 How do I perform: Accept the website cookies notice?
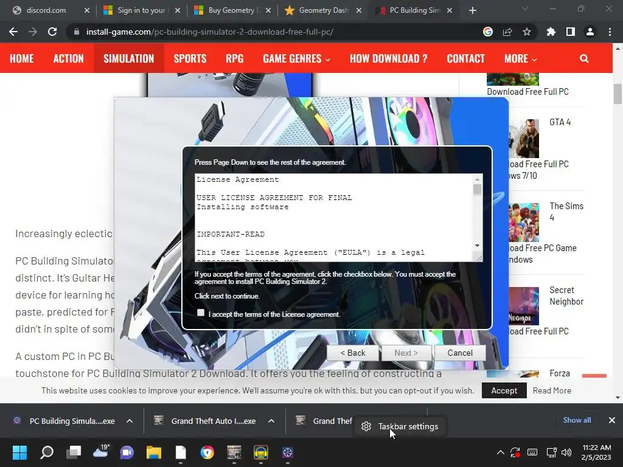pyautogui.click(x=504, y=390)
